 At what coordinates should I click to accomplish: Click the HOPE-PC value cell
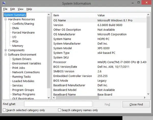(103, 39)
